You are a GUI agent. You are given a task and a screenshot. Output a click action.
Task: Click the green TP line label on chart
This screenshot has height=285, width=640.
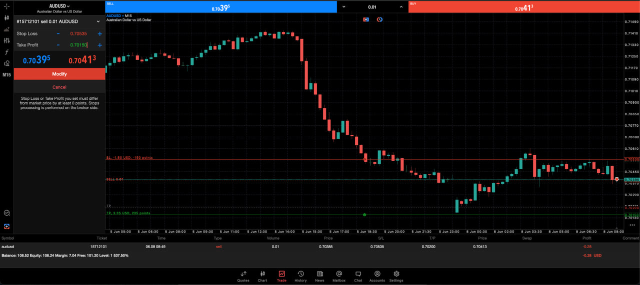click(128, 213)
